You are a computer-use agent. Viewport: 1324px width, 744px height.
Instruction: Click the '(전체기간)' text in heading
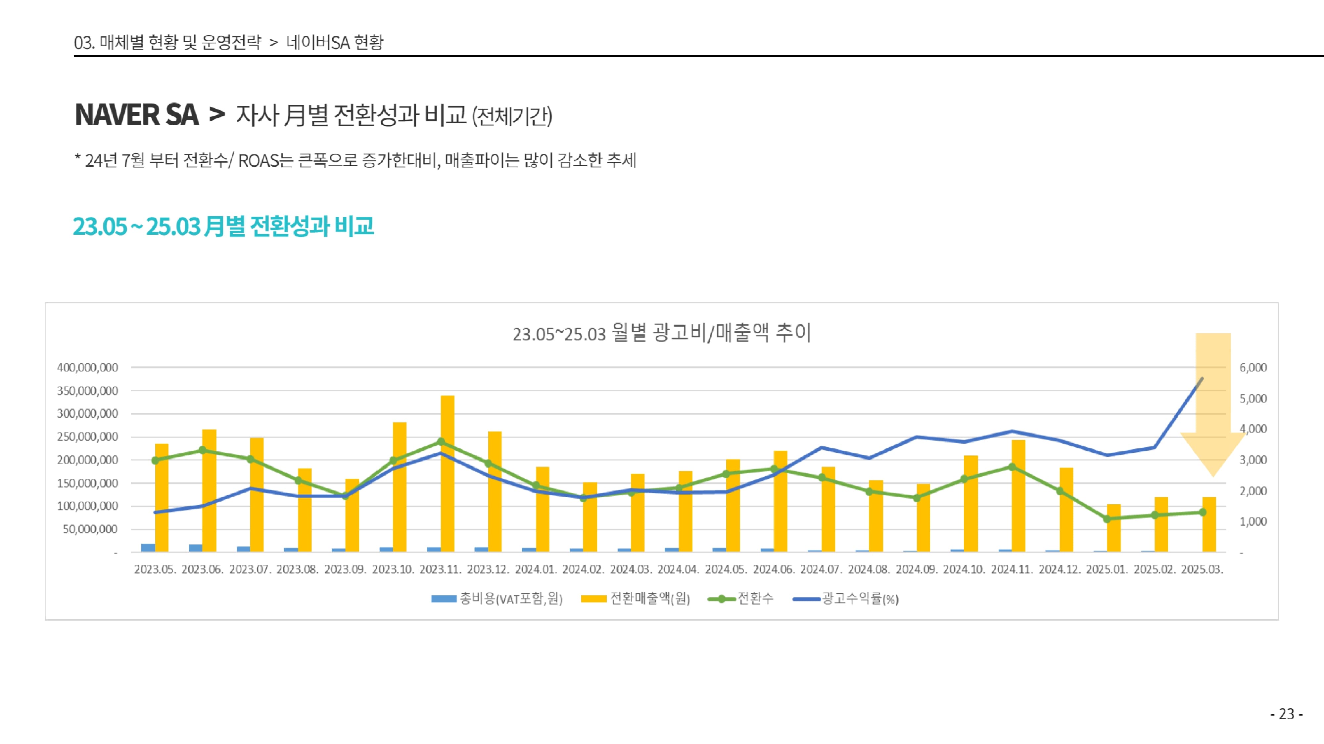512,116
